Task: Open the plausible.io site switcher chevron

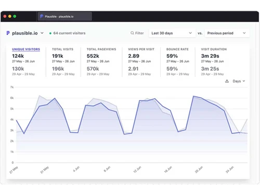Action: tap(42, 33)
